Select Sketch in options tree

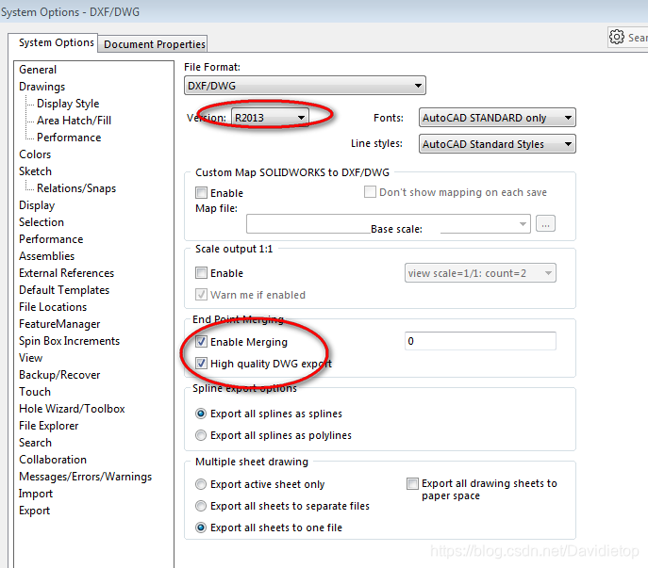click(35, 170)
